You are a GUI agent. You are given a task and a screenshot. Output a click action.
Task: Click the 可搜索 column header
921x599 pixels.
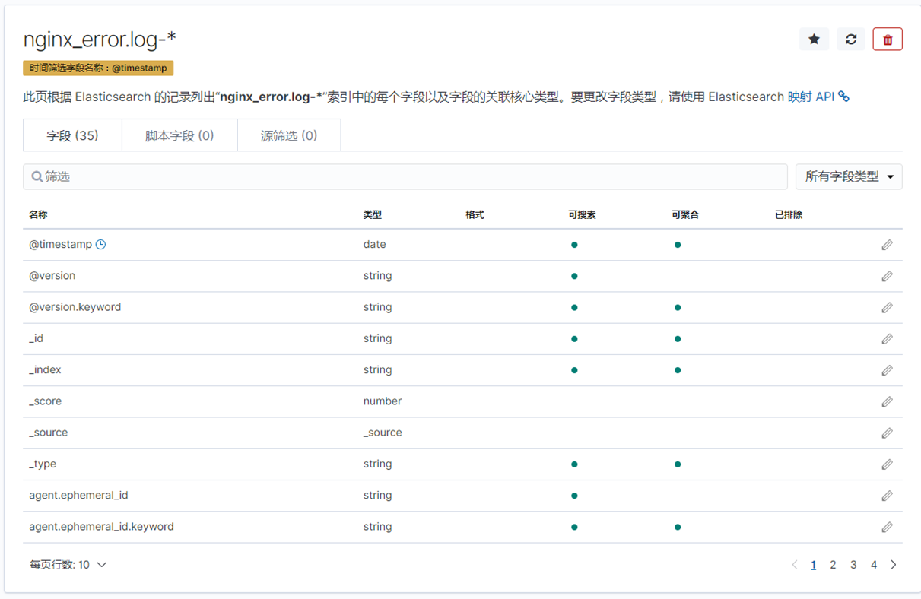(582, 215)
